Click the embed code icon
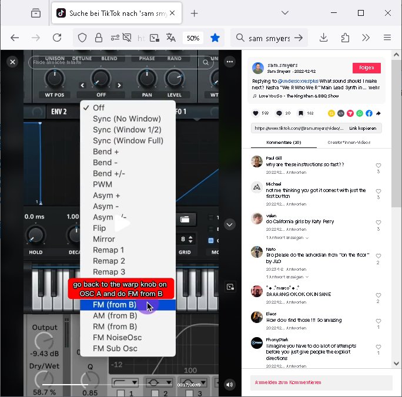Image resolution: width=402 pixels, height=397 pixels. [x=341, y=113]
